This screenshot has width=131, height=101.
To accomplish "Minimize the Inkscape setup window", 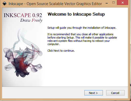I will coord(107,3).
